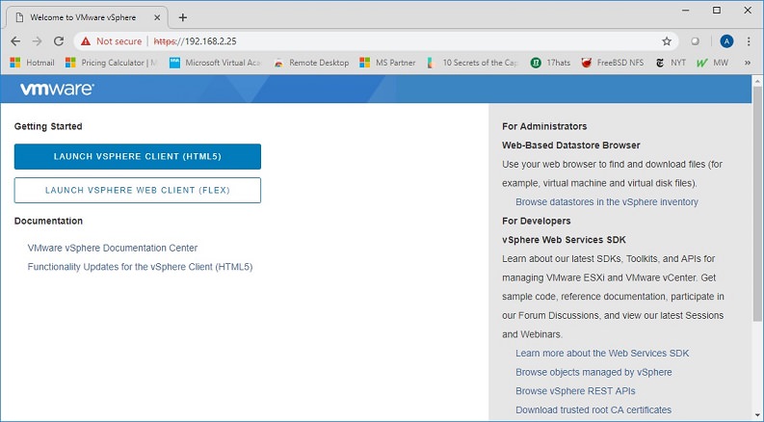Open the FreeBSD NFS bookmark

point(613,63)
